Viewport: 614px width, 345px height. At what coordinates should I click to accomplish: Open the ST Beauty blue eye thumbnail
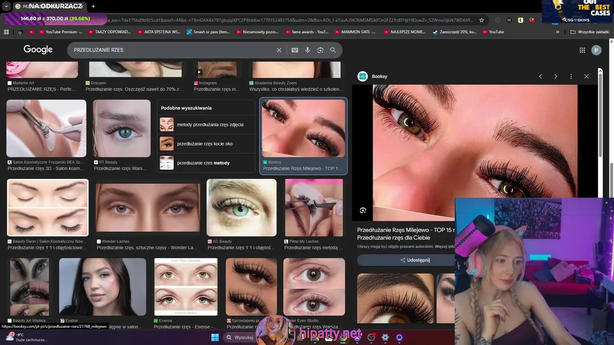click(121, 128)
